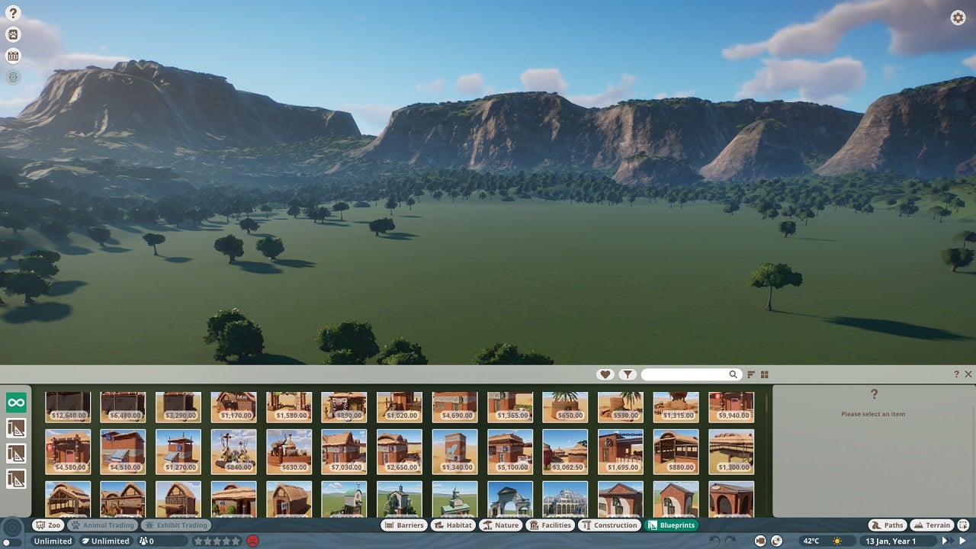Image resolution: width=976 pixels, height=549 pixels.
Task: Click the active Blueprints tab
Action: (672, 525)
